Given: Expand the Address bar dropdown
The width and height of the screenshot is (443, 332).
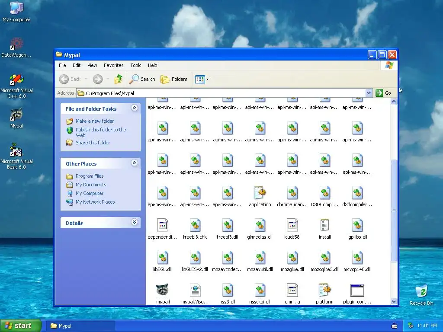Looking at the screenshot, I should click(x=369, y=93).
